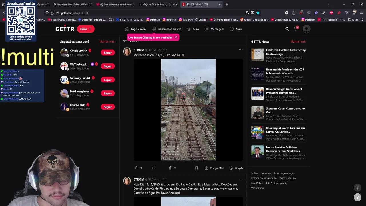Switch to the Alex Poatan Pereira tab

point(158,4)
